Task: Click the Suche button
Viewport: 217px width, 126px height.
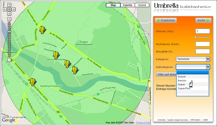Action: pyautogui.click(x=203, y=20)
